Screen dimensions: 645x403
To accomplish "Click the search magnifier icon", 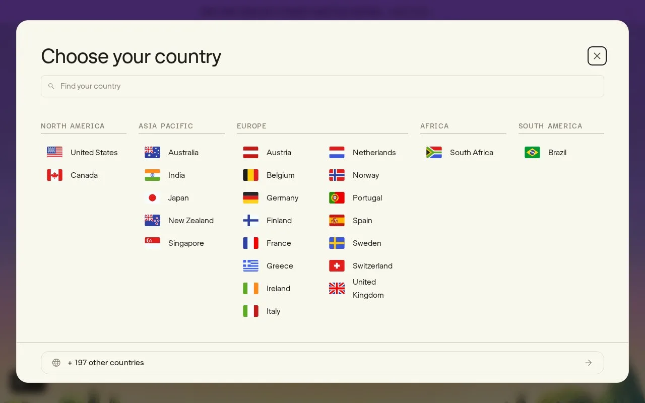I will 51,86.
